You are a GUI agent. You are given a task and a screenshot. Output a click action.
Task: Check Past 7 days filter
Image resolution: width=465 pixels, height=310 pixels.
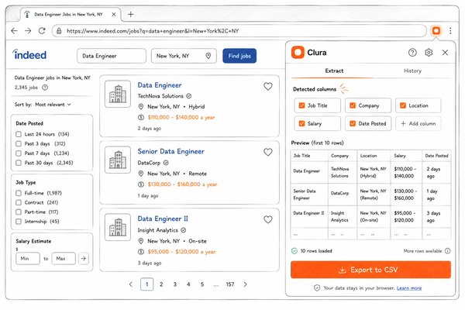coord(19,153)
